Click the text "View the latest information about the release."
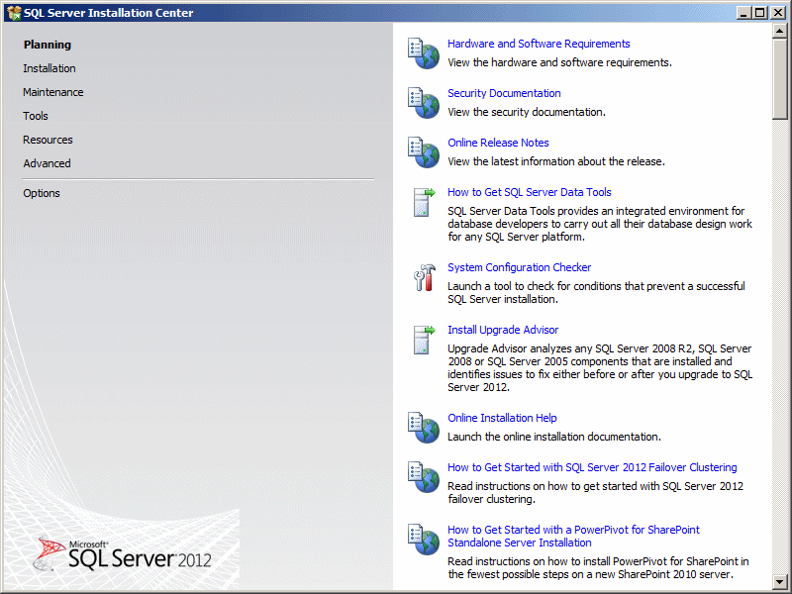 [x=556, y=161]
